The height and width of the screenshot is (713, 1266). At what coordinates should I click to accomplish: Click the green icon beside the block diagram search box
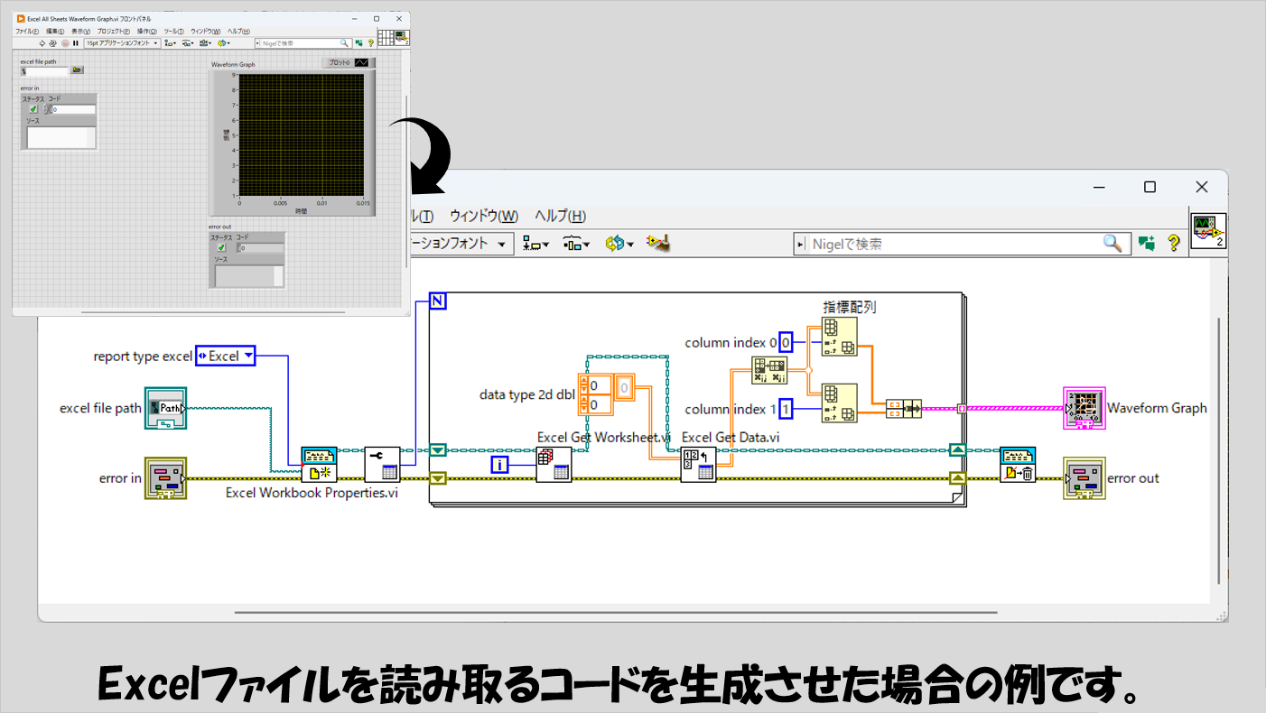tap(1147, 243)
